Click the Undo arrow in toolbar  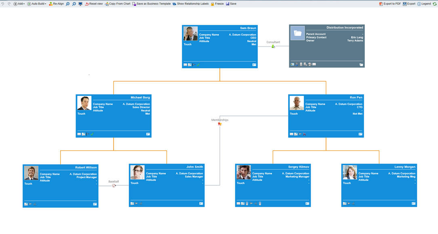pos(3,4)
